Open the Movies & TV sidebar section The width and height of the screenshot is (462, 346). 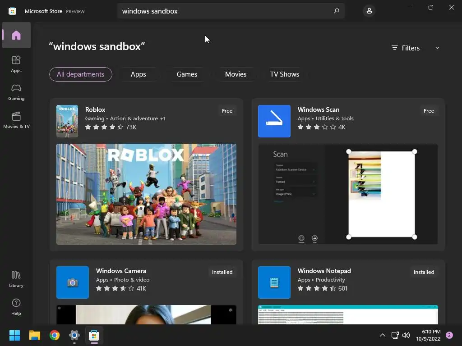pos(16,120)
